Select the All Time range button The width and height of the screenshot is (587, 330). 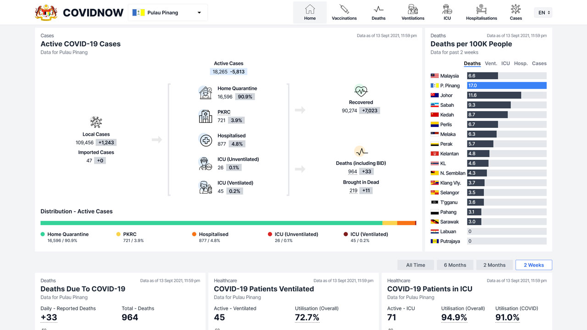click(416, 265)
